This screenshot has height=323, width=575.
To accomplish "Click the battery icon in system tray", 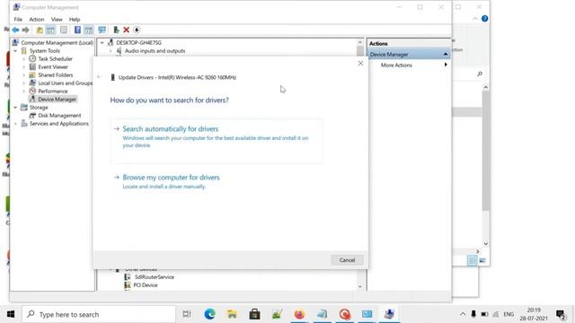I will [x=484, y=314].
